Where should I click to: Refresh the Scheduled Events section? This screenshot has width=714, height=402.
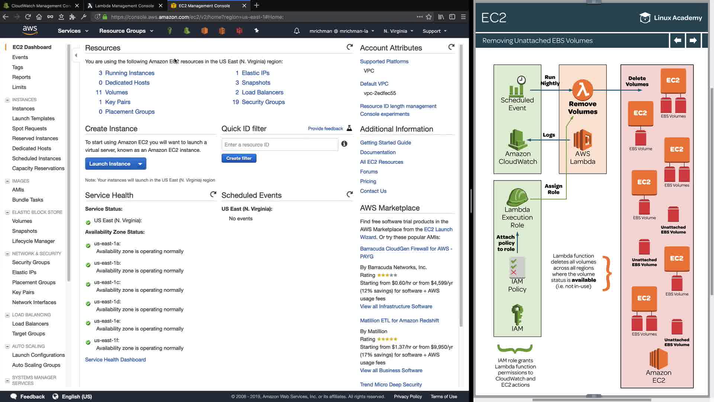point(350,194)
